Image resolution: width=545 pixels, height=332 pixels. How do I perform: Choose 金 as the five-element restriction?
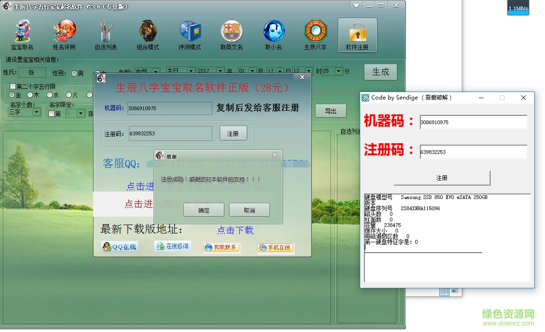[x=11, y=94]
